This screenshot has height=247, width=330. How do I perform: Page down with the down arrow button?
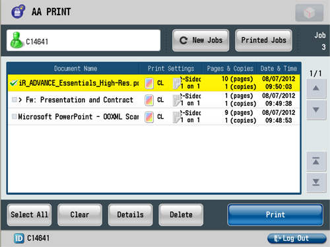tap(316, 110)
